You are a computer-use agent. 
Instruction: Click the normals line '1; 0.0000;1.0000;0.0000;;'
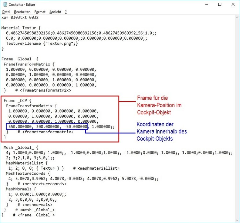point(37,194)
